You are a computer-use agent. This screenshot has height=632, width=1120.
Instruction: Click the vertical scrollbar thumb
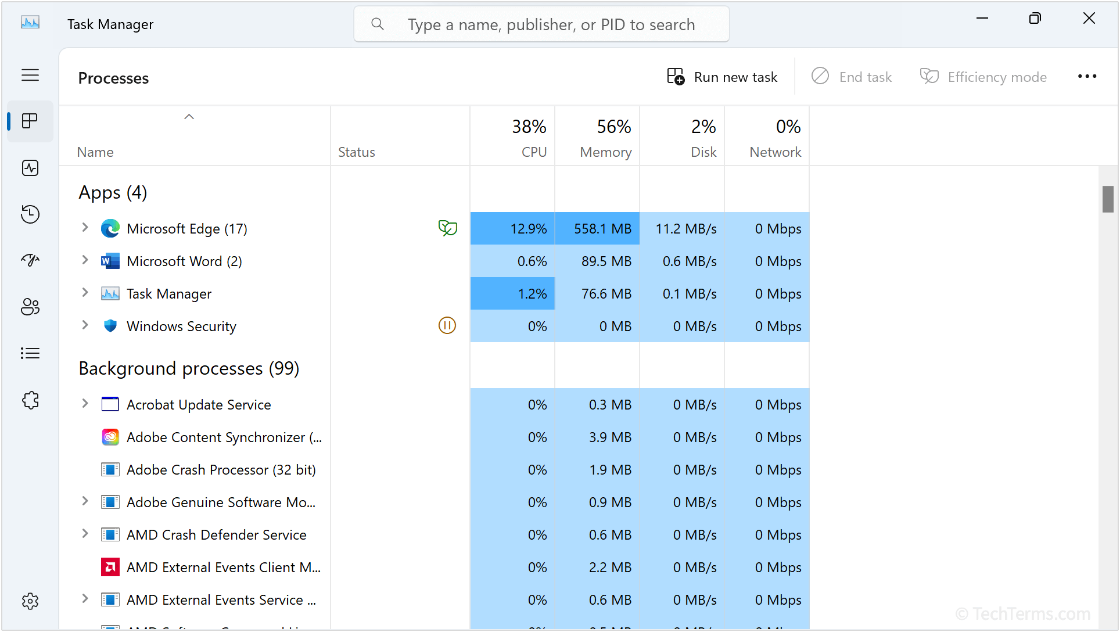[x=1108, y=199]
